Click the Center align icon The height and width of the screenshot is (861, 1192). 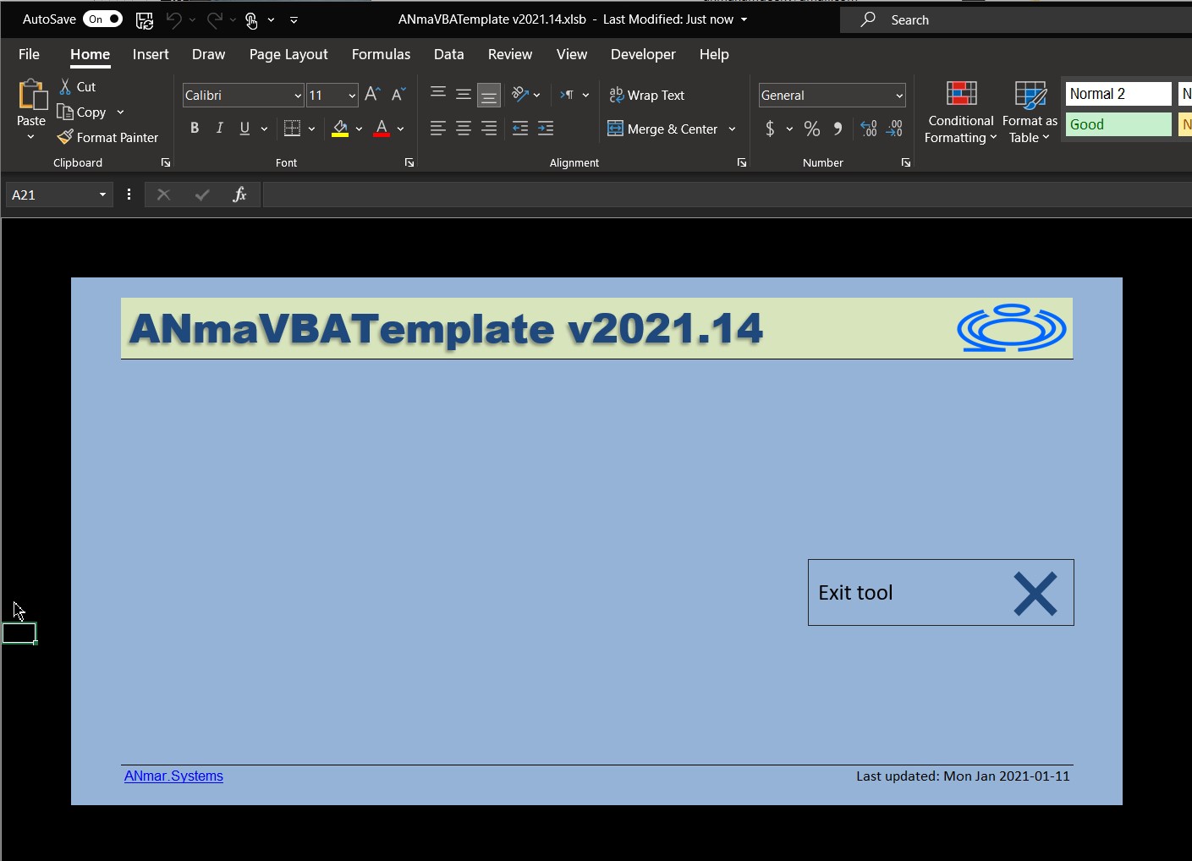click(x=464, y=129)
